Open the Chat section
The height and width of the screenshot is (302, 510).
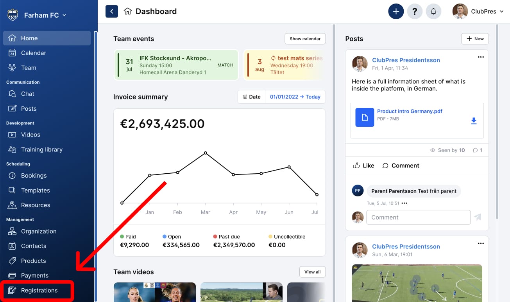[x=27, y=93]
